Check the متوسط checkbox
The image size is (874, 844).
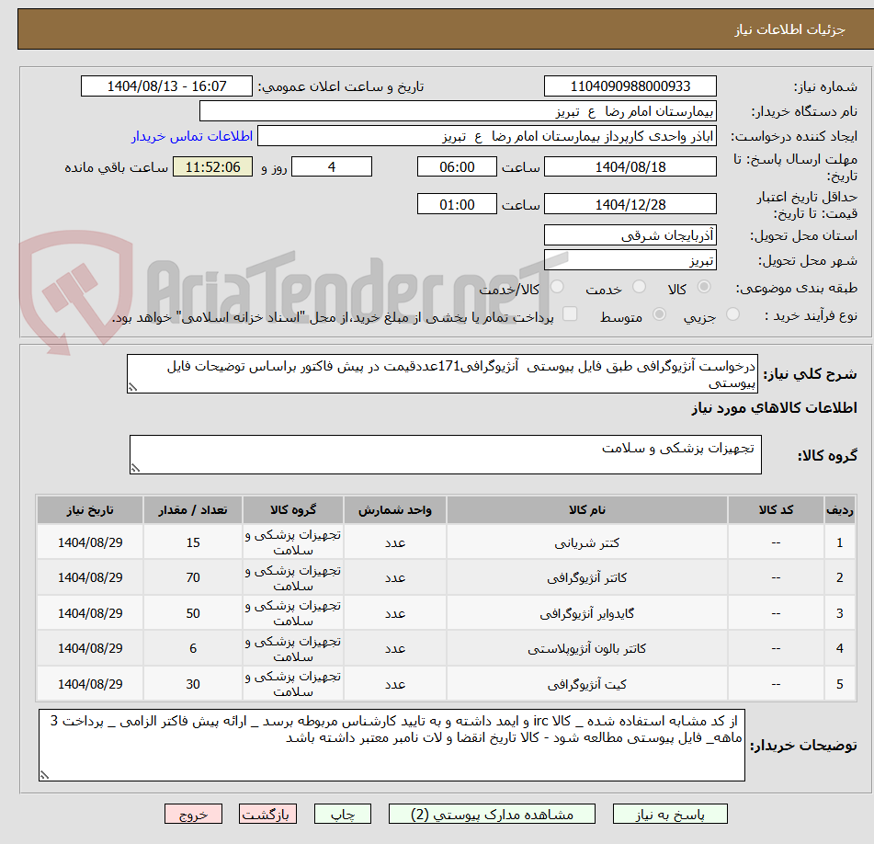coord(658,314)
